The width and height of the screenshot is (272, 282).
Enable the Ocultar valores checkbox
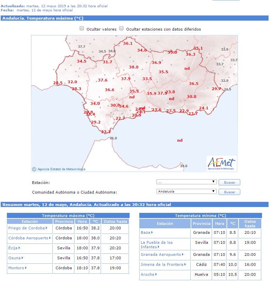82,29
